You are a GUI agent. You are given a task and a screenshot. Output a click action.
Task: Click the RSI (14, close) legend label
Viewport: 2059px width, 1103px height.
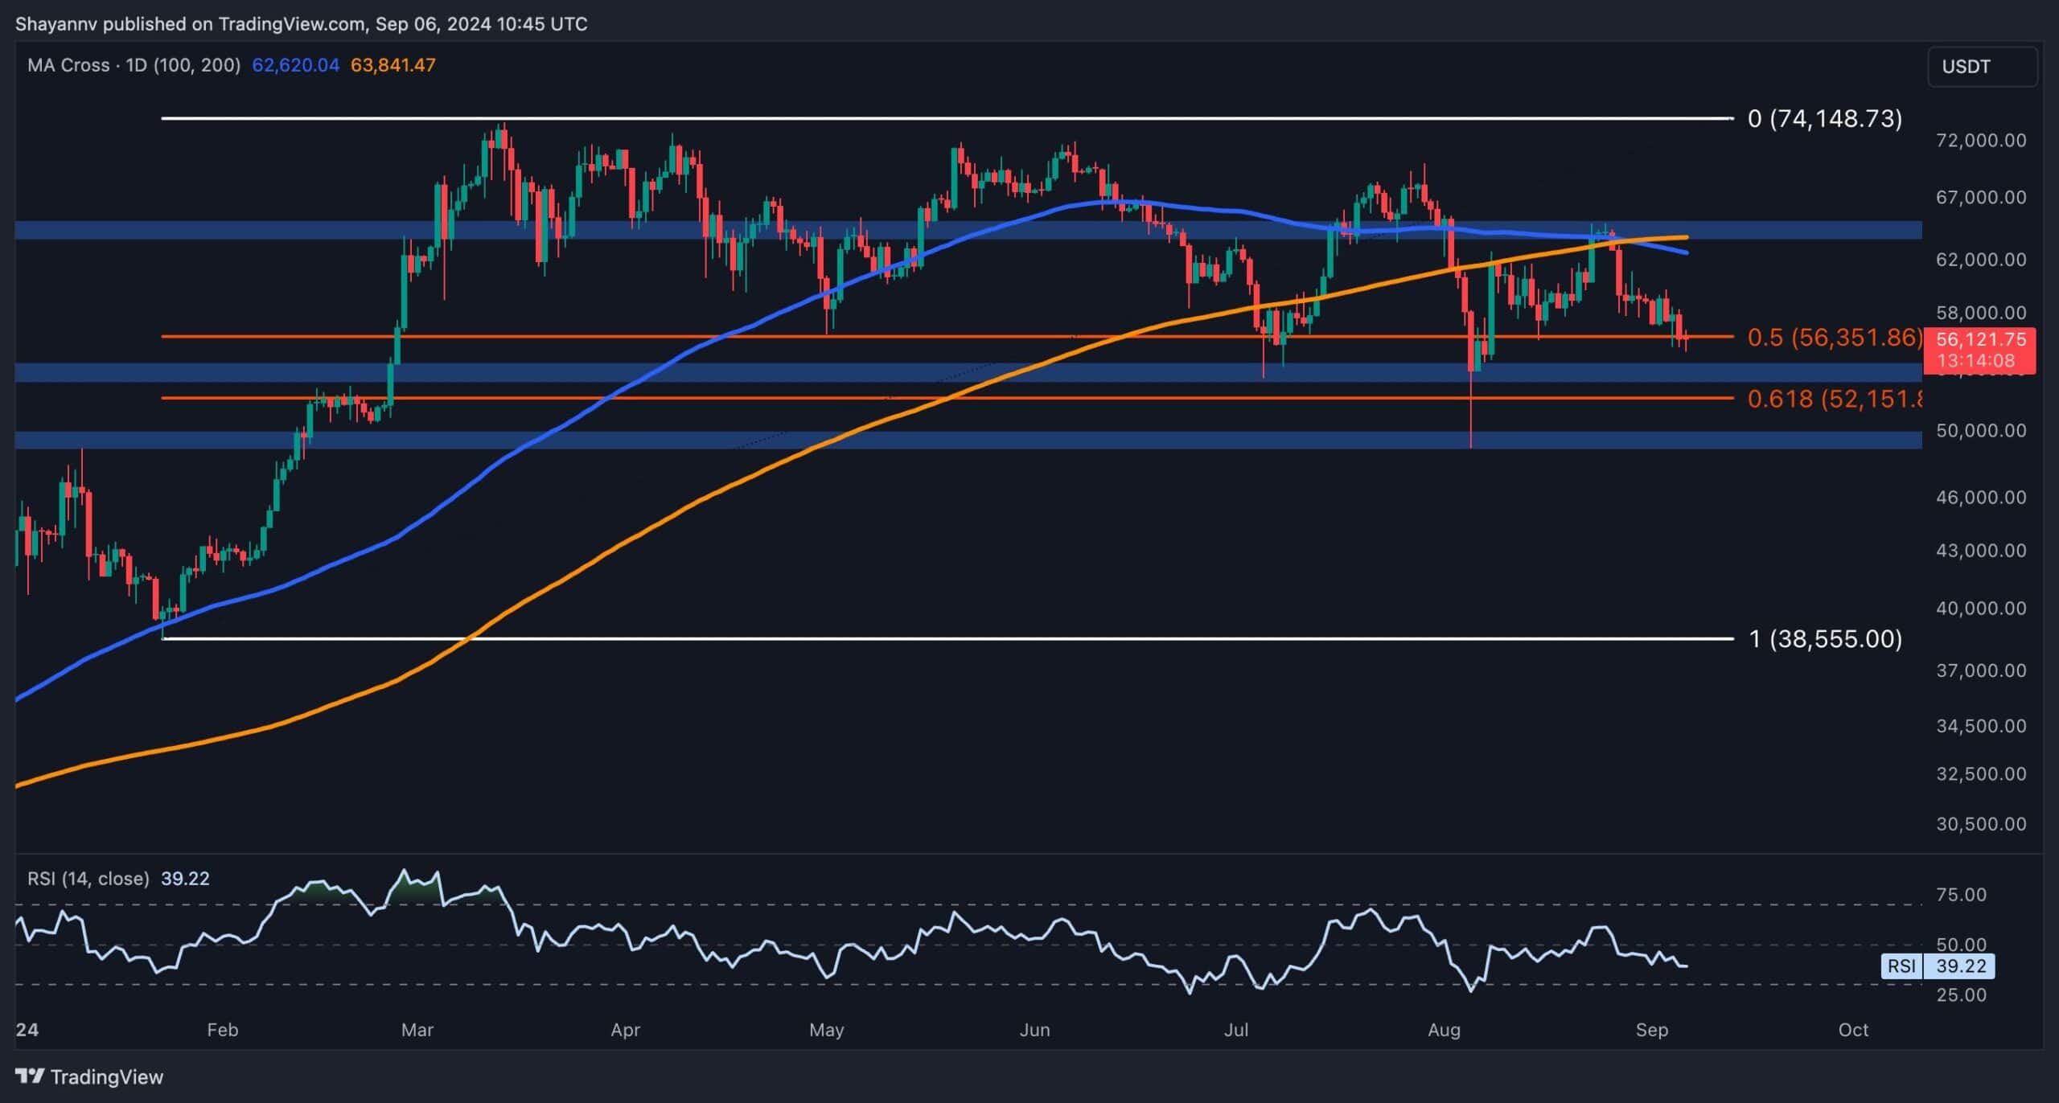tap(88, 879)
